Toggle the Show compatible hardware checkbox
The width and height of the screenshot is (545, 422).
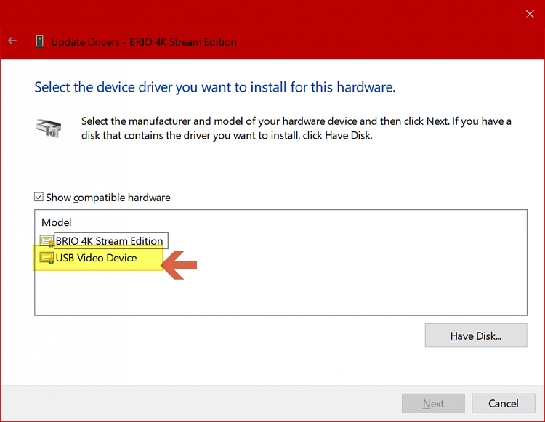click(x=39, y=198)
